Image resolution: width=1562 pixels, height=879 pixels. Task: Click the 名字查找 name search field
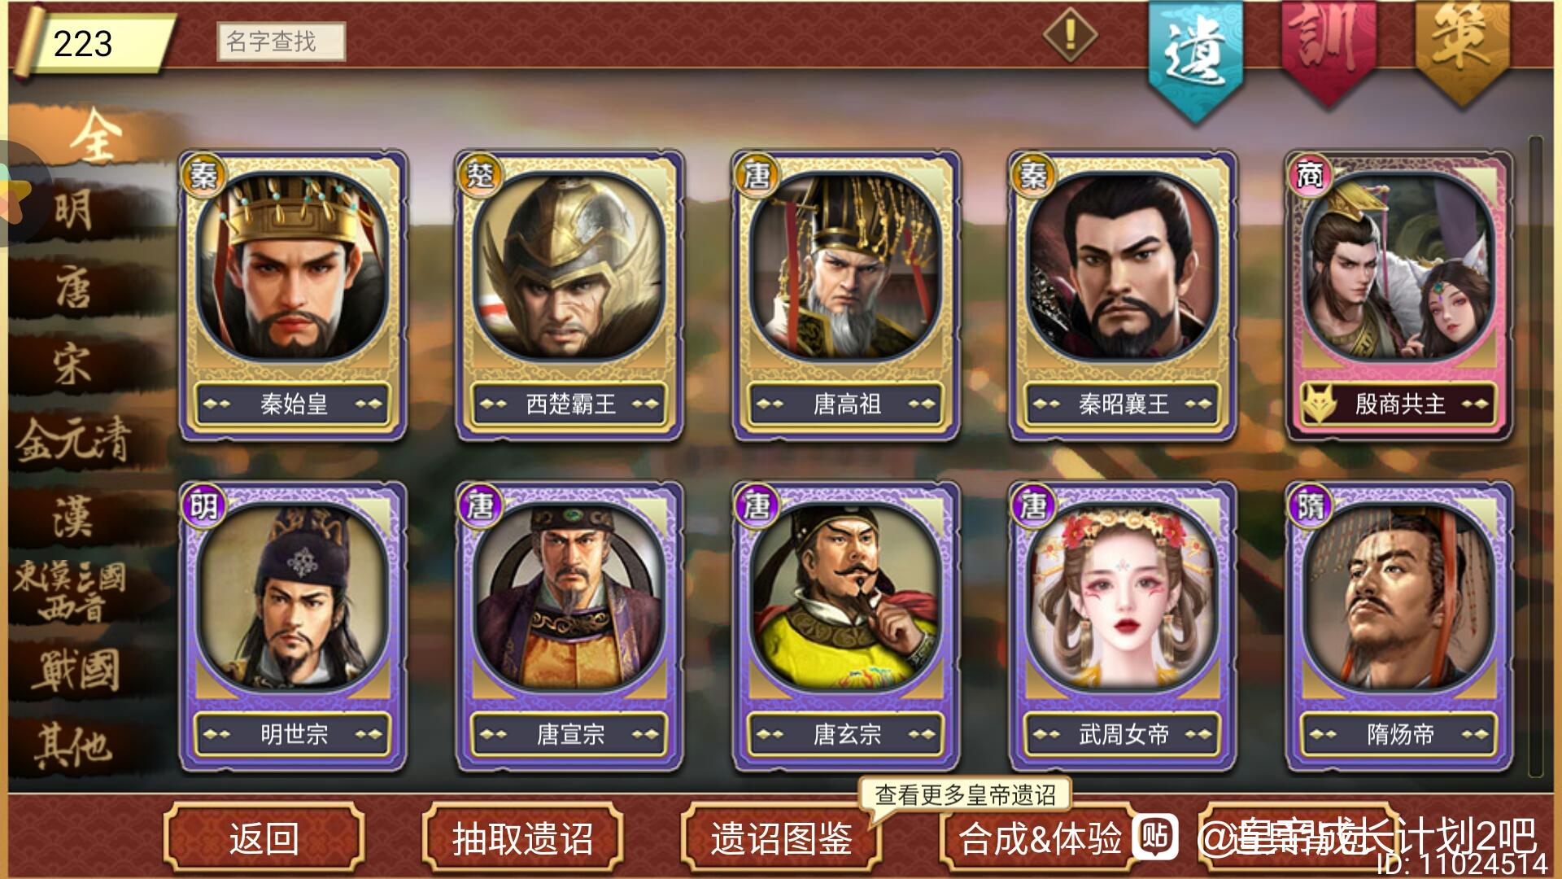pyautogui.click(x=281, y=42)
